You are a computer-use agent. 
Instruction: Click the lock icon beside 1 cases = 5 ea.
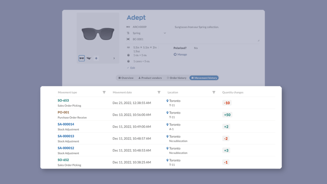point(128,61)
